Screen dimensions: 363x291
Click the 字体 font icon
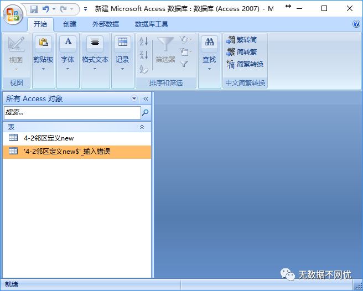68,43
